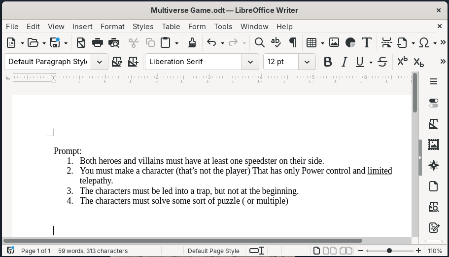Viewport: 449px width, 257px height.
Task: Toggle print preview
Action: 114,43
